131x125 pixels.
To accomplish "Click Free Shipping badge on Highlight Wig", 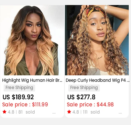I will (x=19, y=88).
